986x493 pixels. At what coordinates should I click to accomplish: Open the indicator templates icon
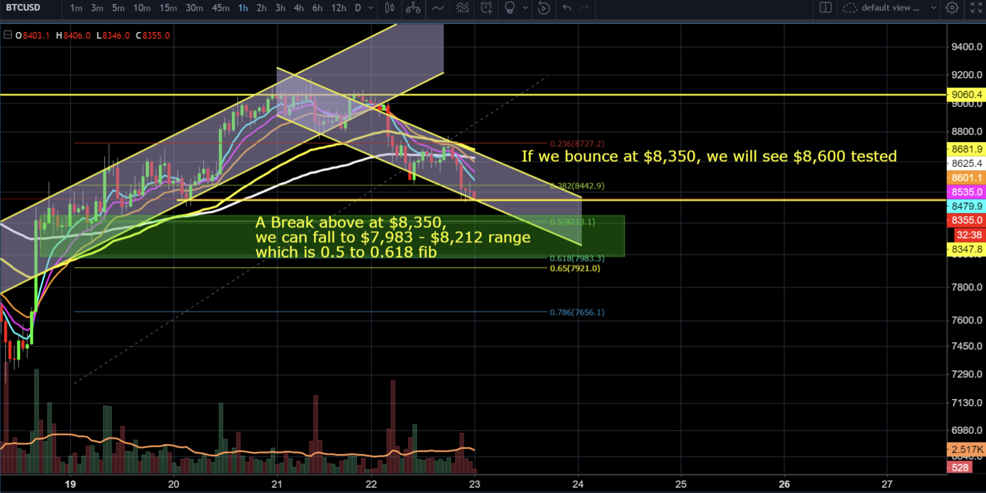click(462, 8)
